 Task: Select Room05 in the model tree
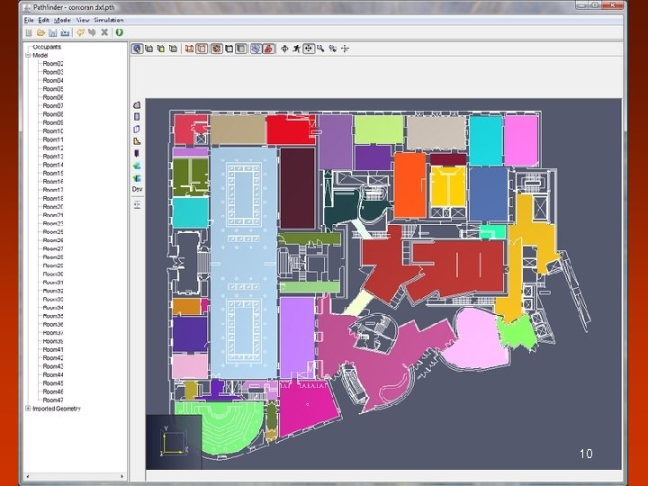pos(52,89)
